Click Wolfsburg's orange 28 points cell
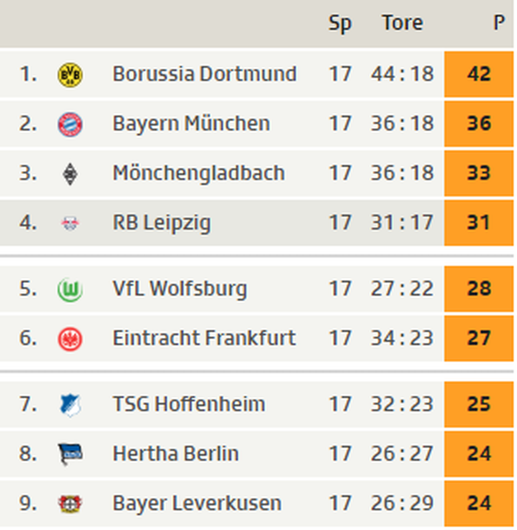Viewport: 517px width, 530px height. click(x=479, y=289)
